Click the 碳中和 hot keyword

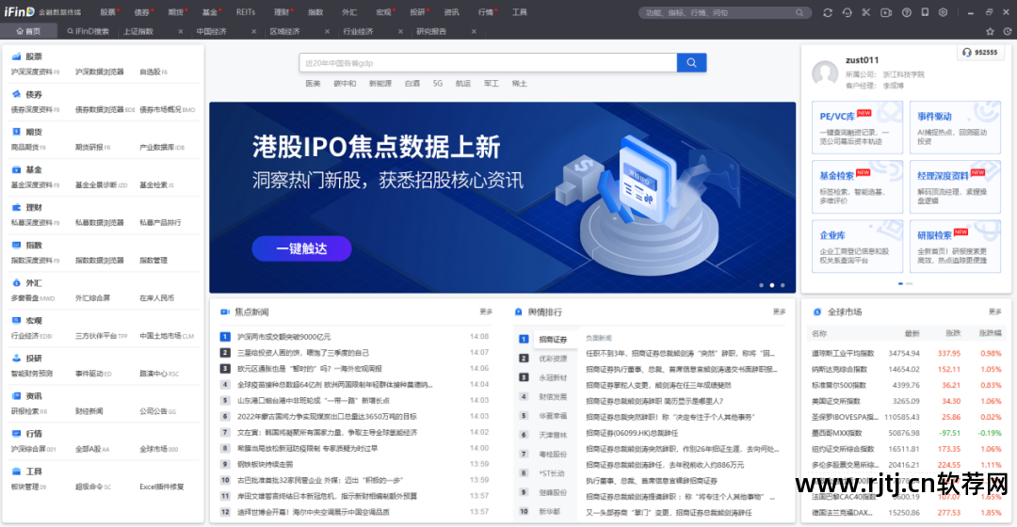(x=345, y=84)
